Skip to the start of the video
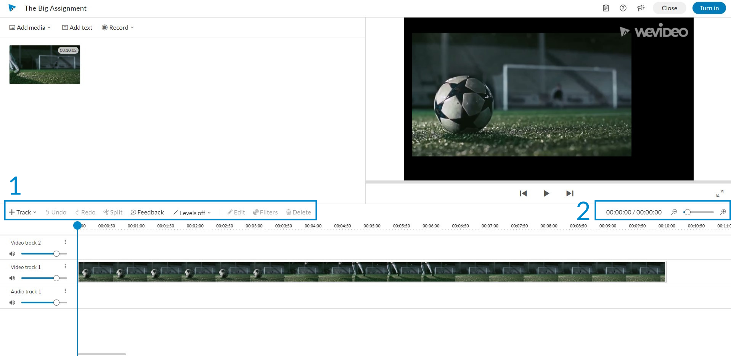 523,193
